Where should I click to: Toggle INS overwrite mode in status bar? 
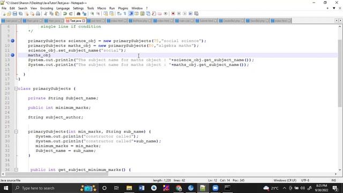[333, 180]
